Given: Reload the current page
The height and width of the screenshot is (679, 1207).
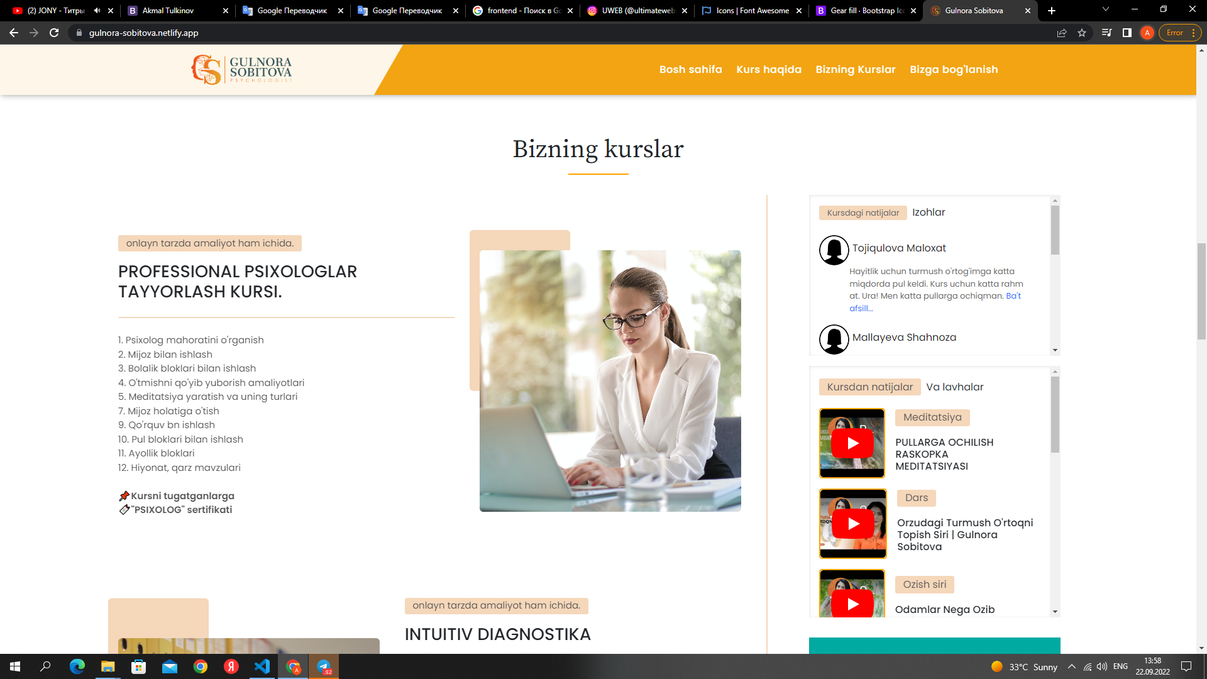Looking at the screenshot, I should pyautogui.click(x=54, y=33).
